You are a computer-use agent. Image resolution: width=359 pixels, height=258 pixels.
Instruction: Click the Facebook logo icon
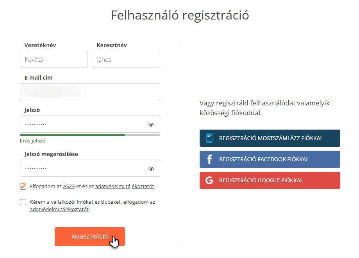209,159
